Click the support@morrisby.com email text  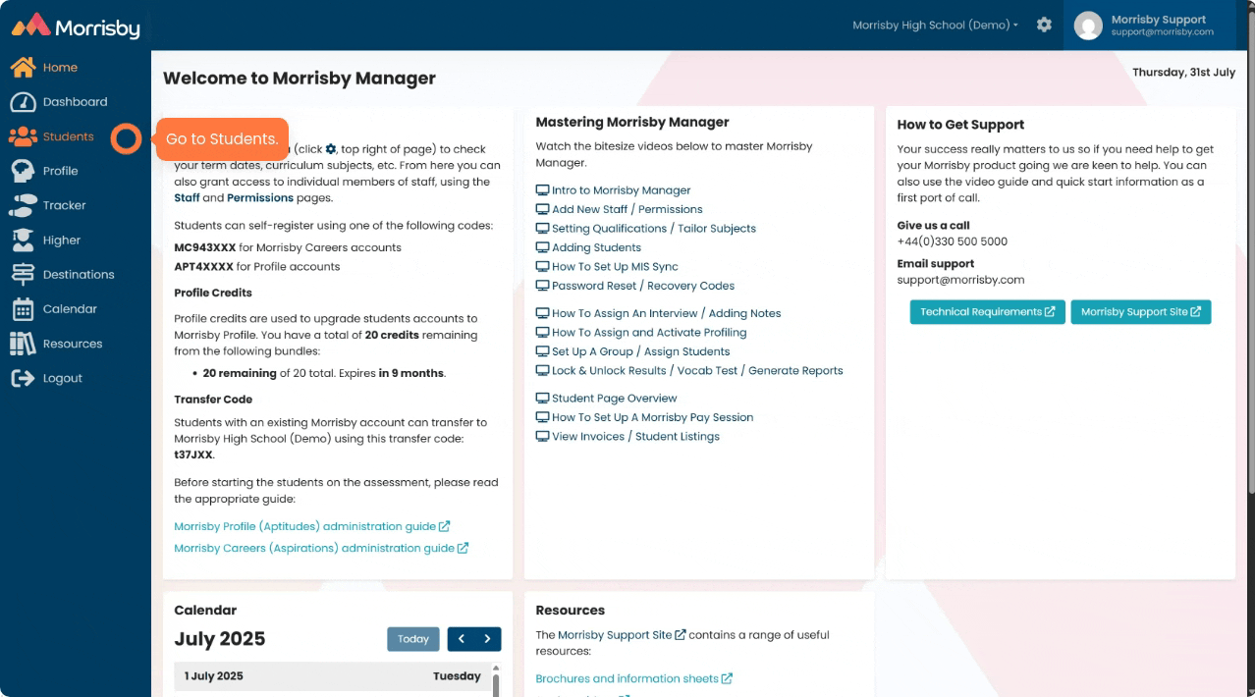pos(960,280)
